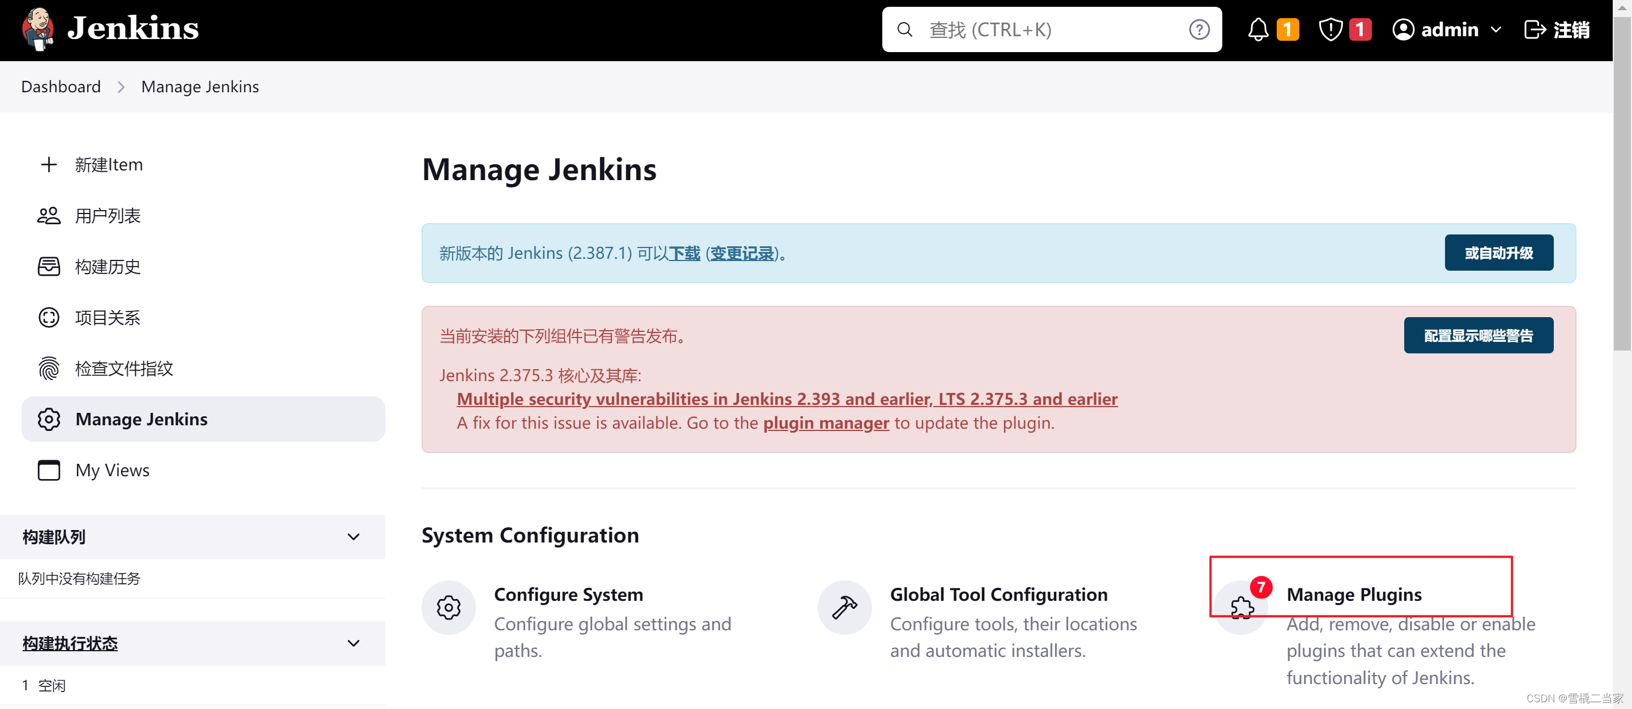Viewport: 1632px width, 709px height.
Task: Click the logout arrow icon
Action: tap(1535, 30)
